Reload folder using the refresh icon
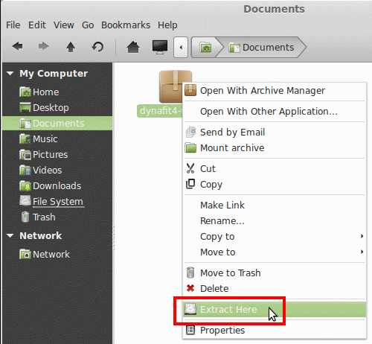The width and height of the screenshot is (372, 344). [97, 47]
